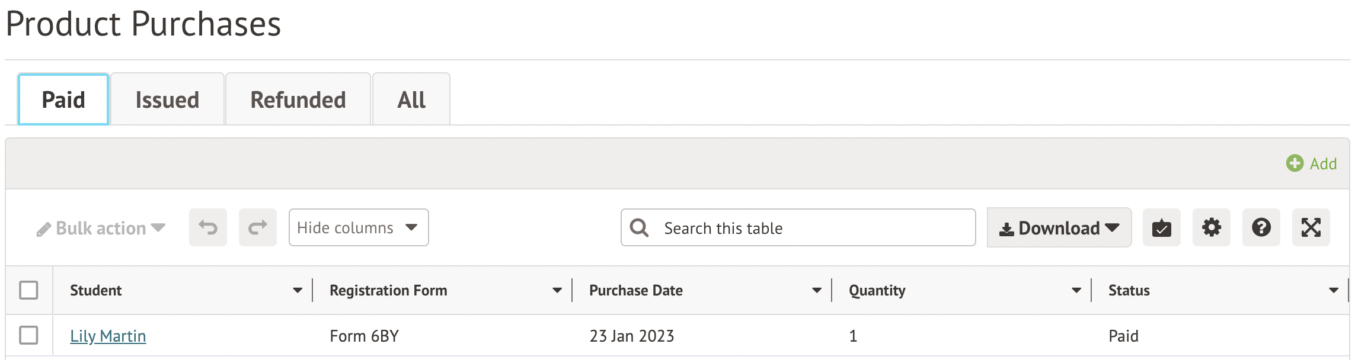Open the Hide columns dropdown
Image resolution: width=1355 pixels, height=360 pixels.
(358, 227)
